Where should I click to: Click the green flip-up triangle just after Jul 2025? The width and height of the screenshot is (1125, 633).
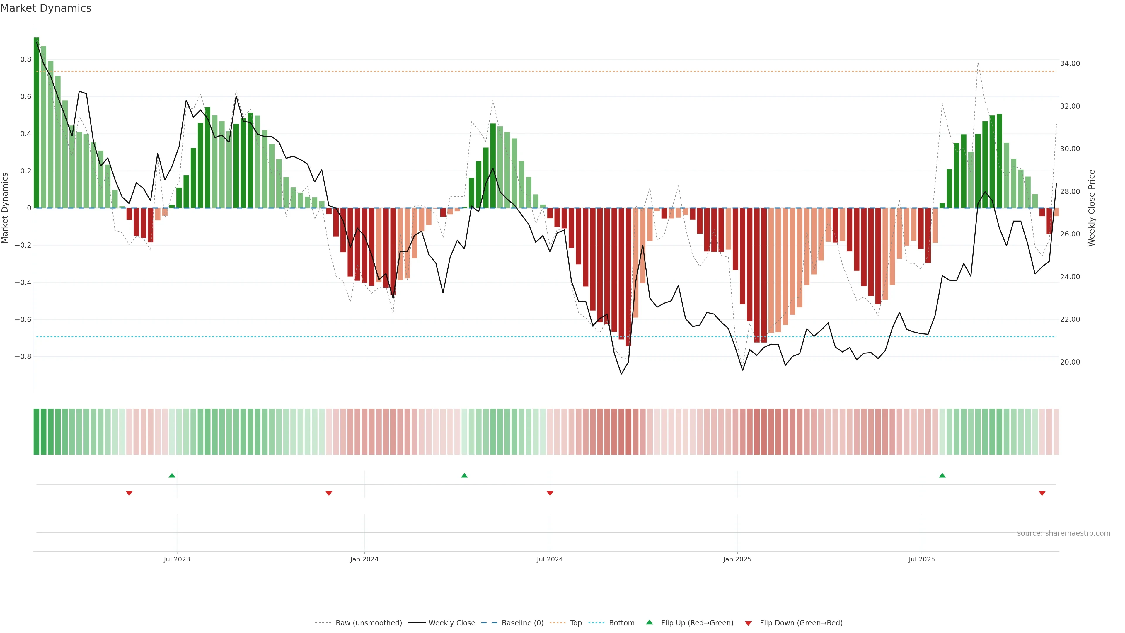click(x=942, y=475)
